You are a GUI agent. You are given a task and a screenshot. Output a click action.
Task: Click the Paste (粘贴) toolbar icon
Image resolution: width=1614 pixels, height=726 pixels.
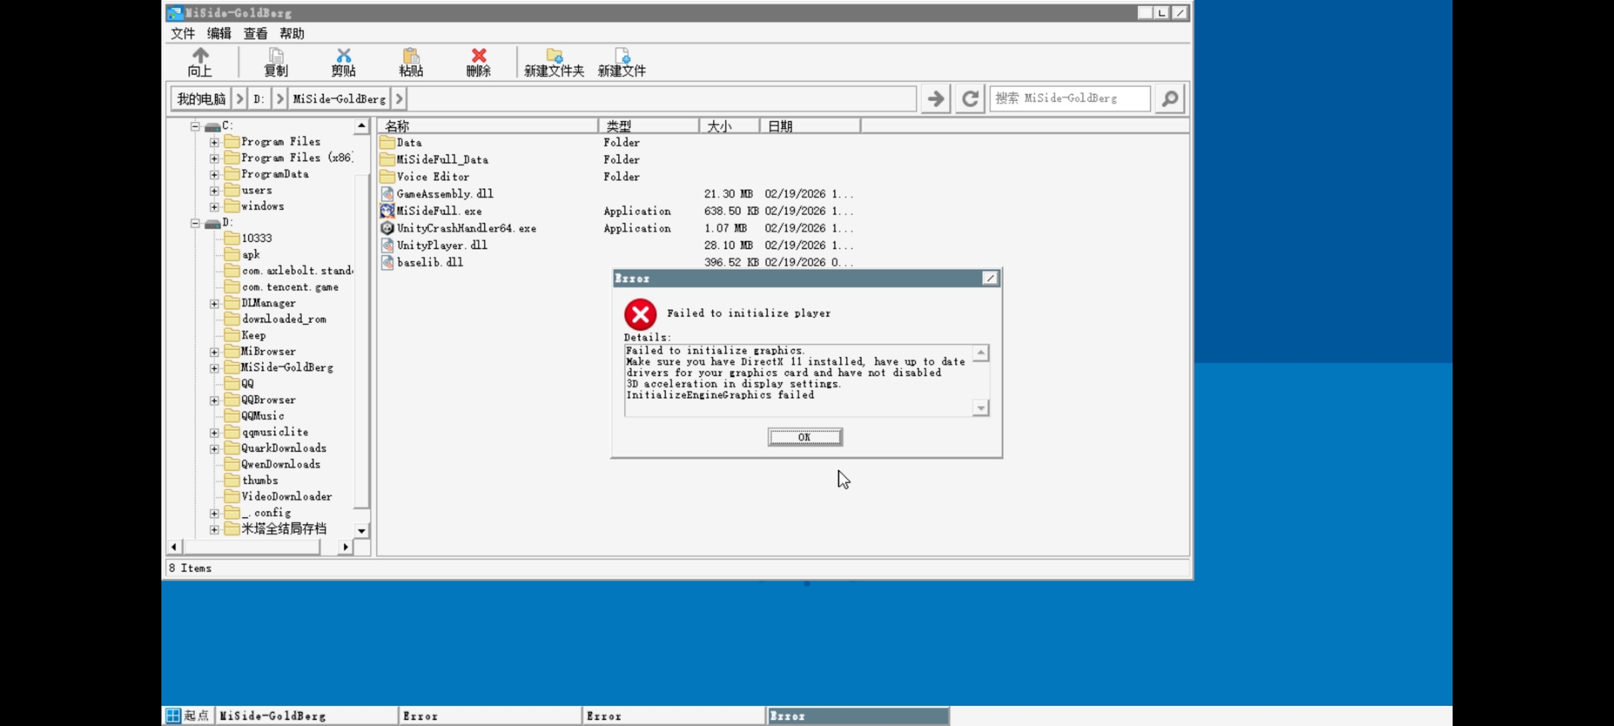pyautogui.click(x=410, y=57)
